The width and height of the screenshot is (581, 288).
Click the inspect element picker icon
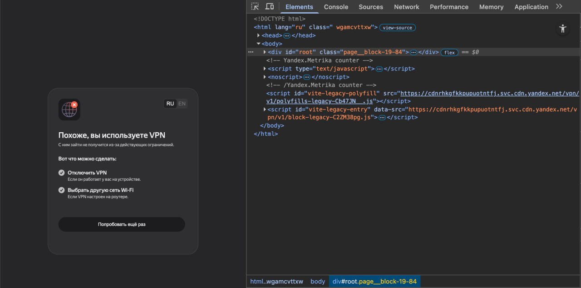(x=255, y=6)
